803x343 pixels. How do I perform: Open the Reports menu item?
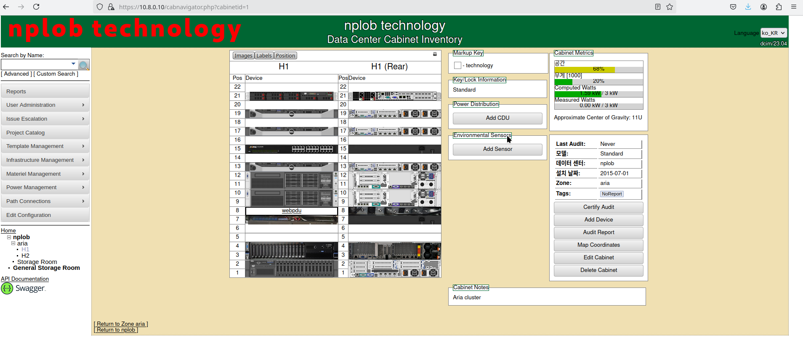(x=45, y=92)
